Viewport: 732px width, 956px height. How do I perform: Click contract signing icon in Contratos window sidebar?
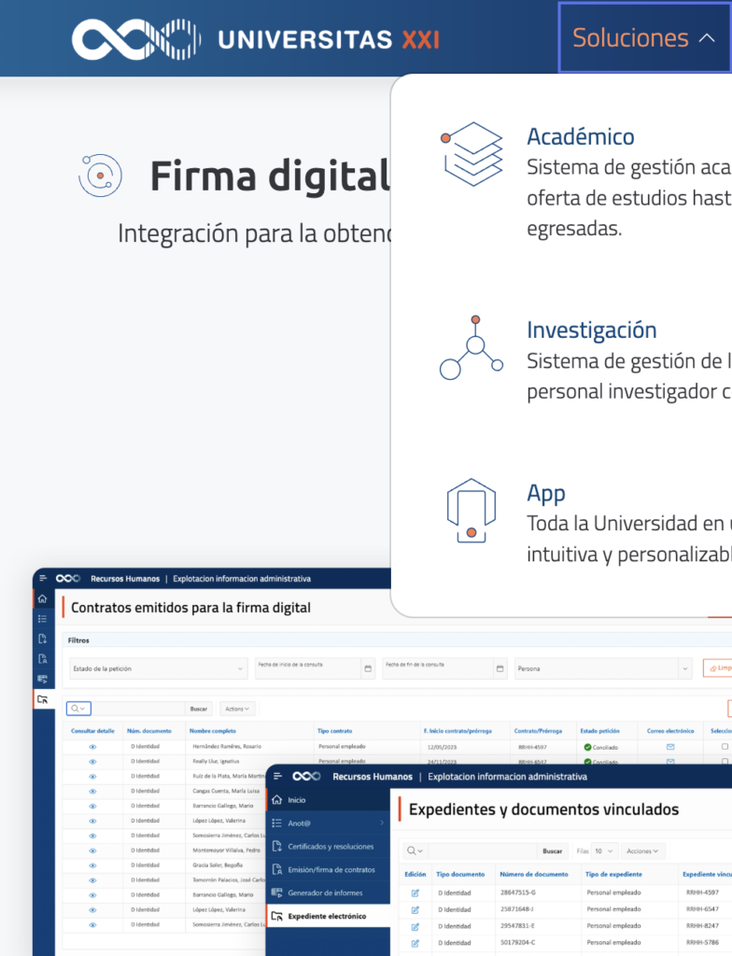click(x=42, y=659)
